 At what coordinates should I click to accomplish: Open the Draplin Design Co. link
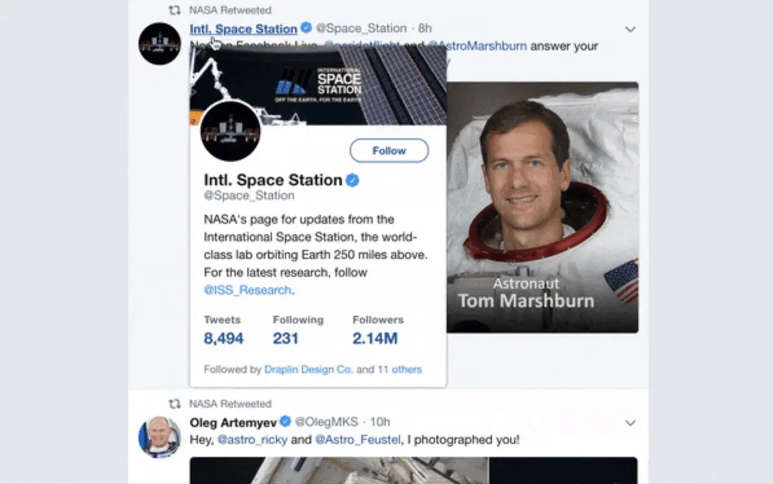tap(309, 369)
